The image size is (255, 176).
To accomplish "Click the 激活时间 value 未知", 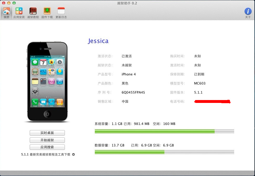I will pyautogui.click(x=197, y=65).
